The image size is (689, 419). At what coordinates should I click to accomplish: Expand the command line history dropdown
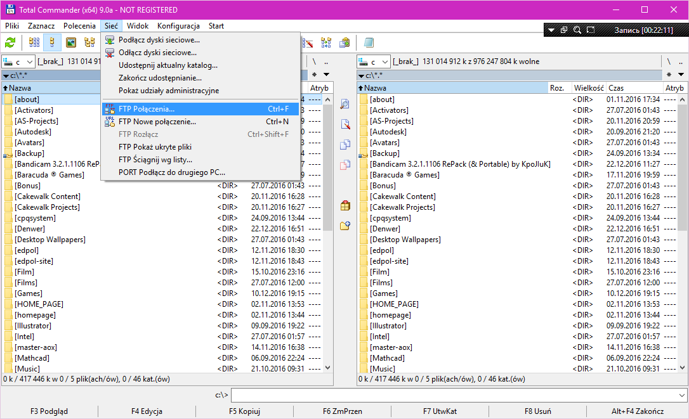coord(682,396)
